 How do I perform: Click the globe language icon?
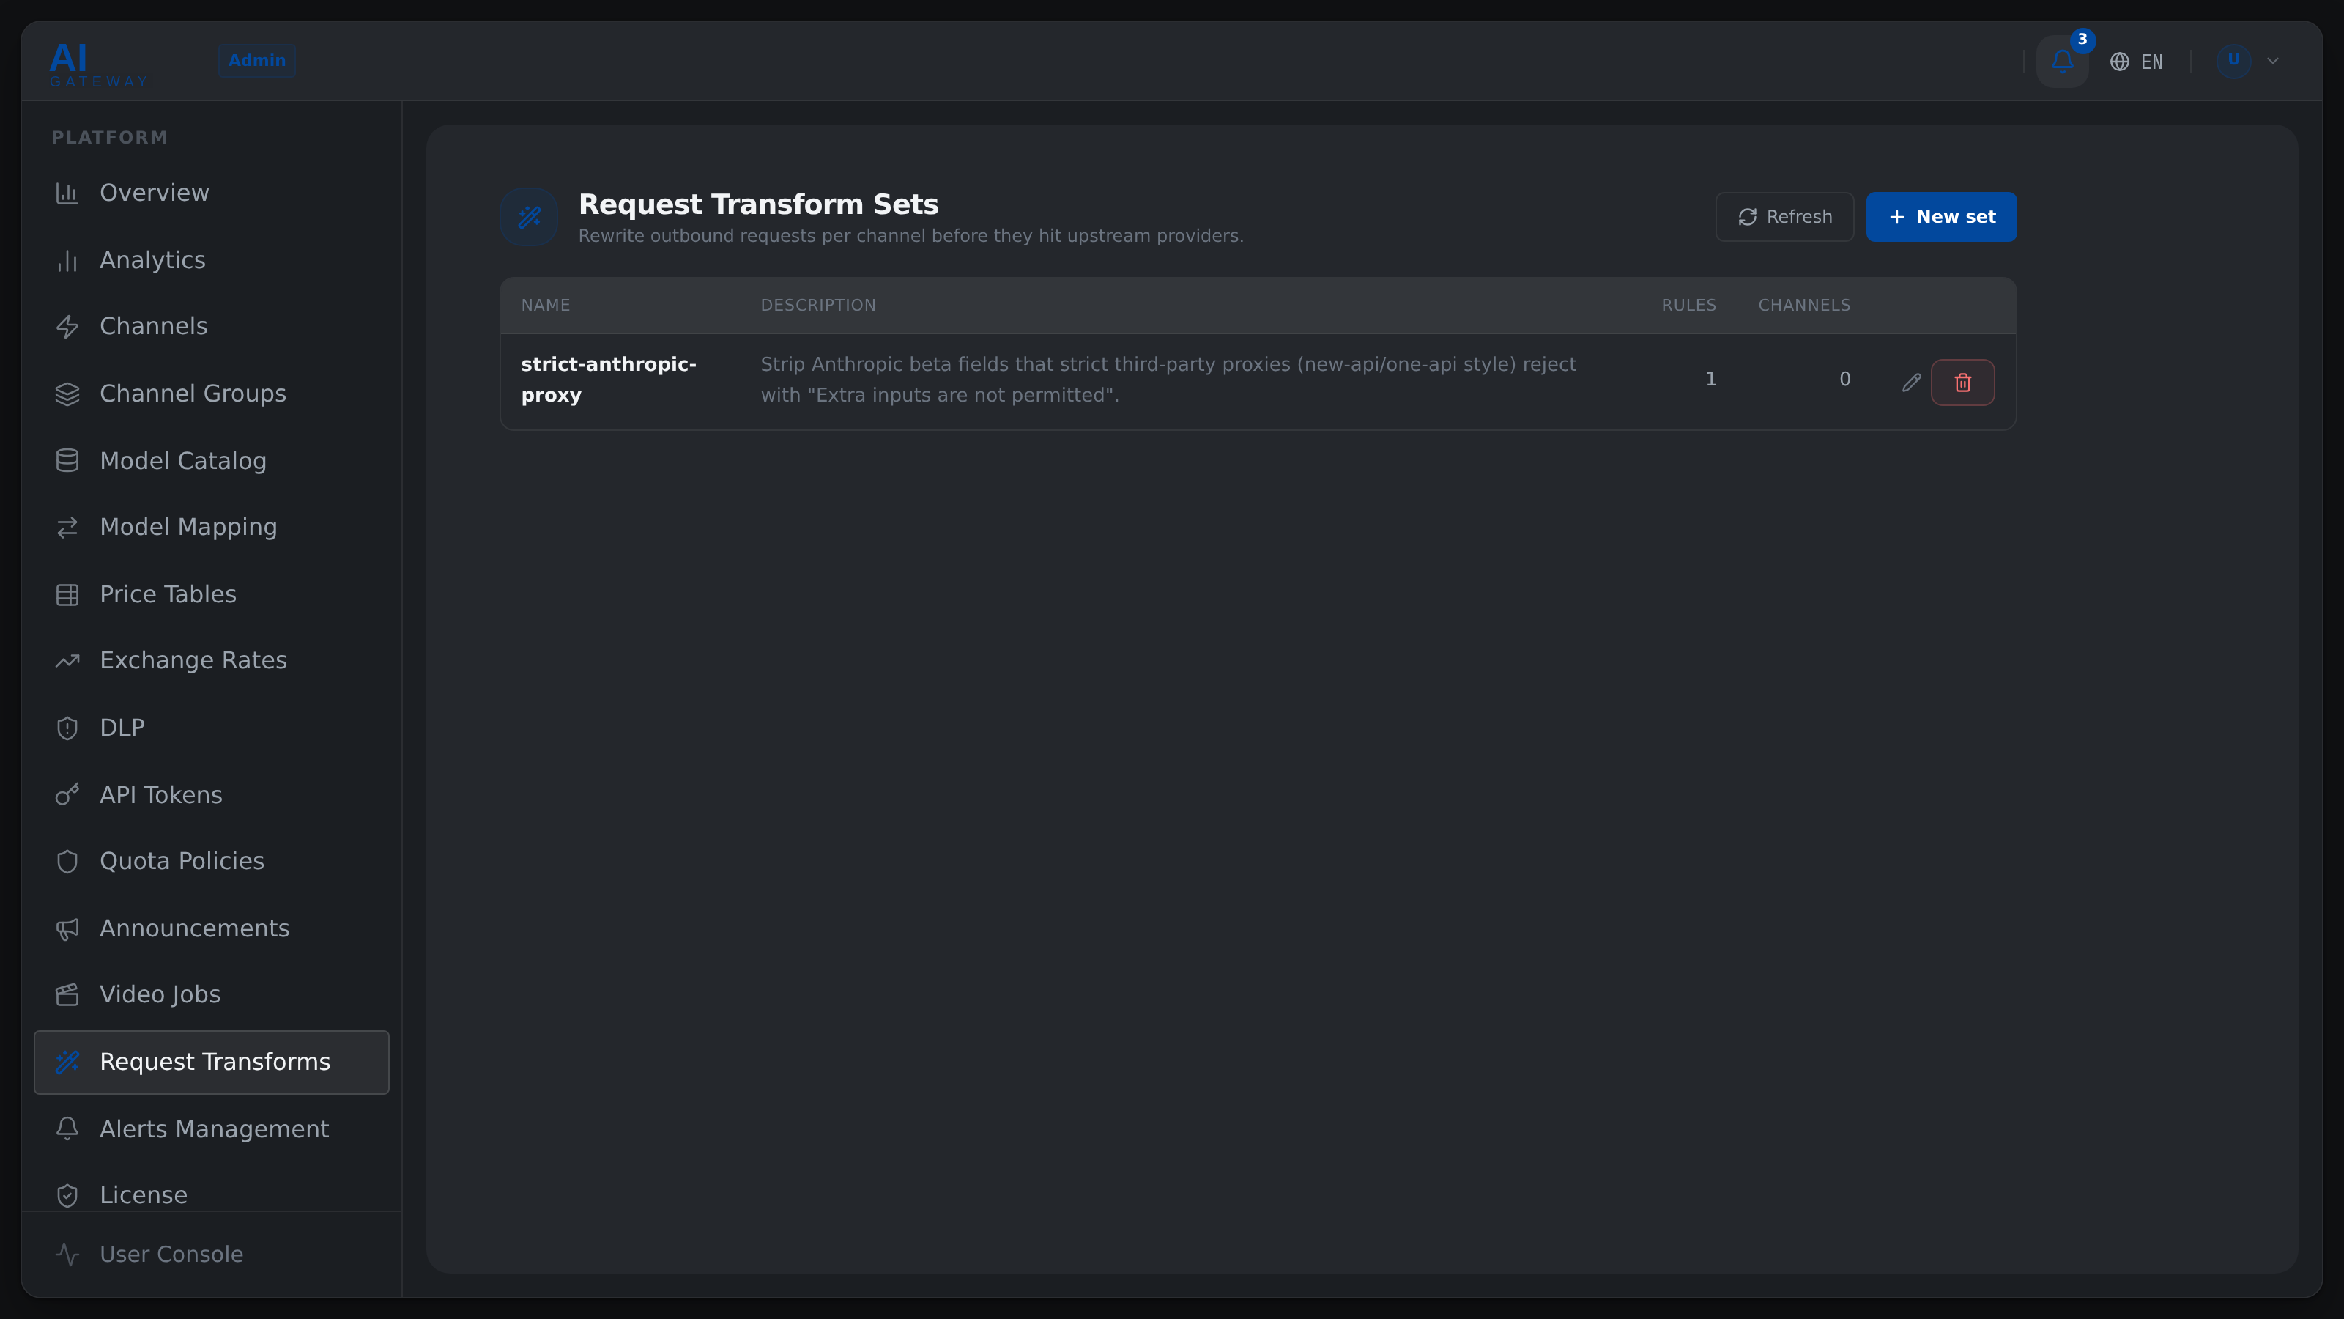point(2119,62)
